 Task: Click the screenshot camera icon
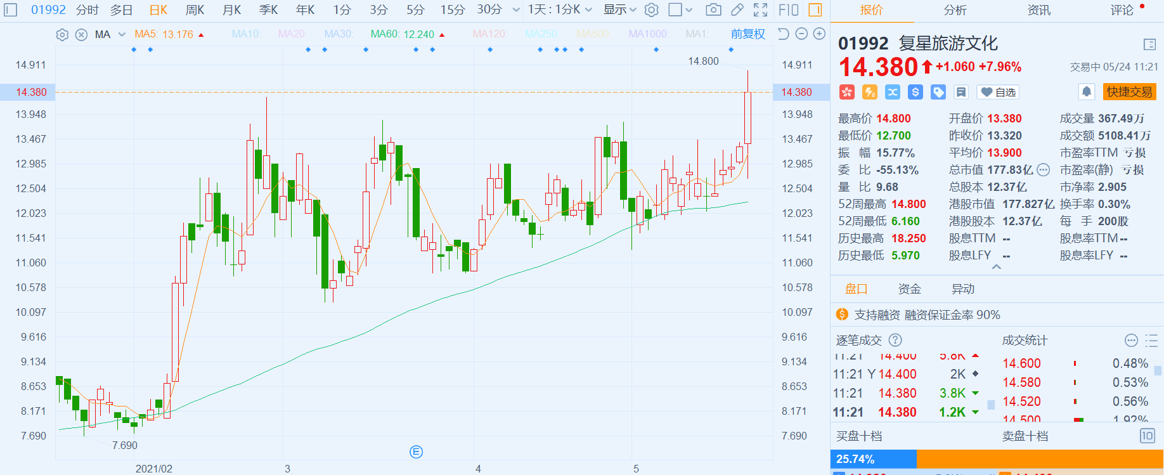713,10
